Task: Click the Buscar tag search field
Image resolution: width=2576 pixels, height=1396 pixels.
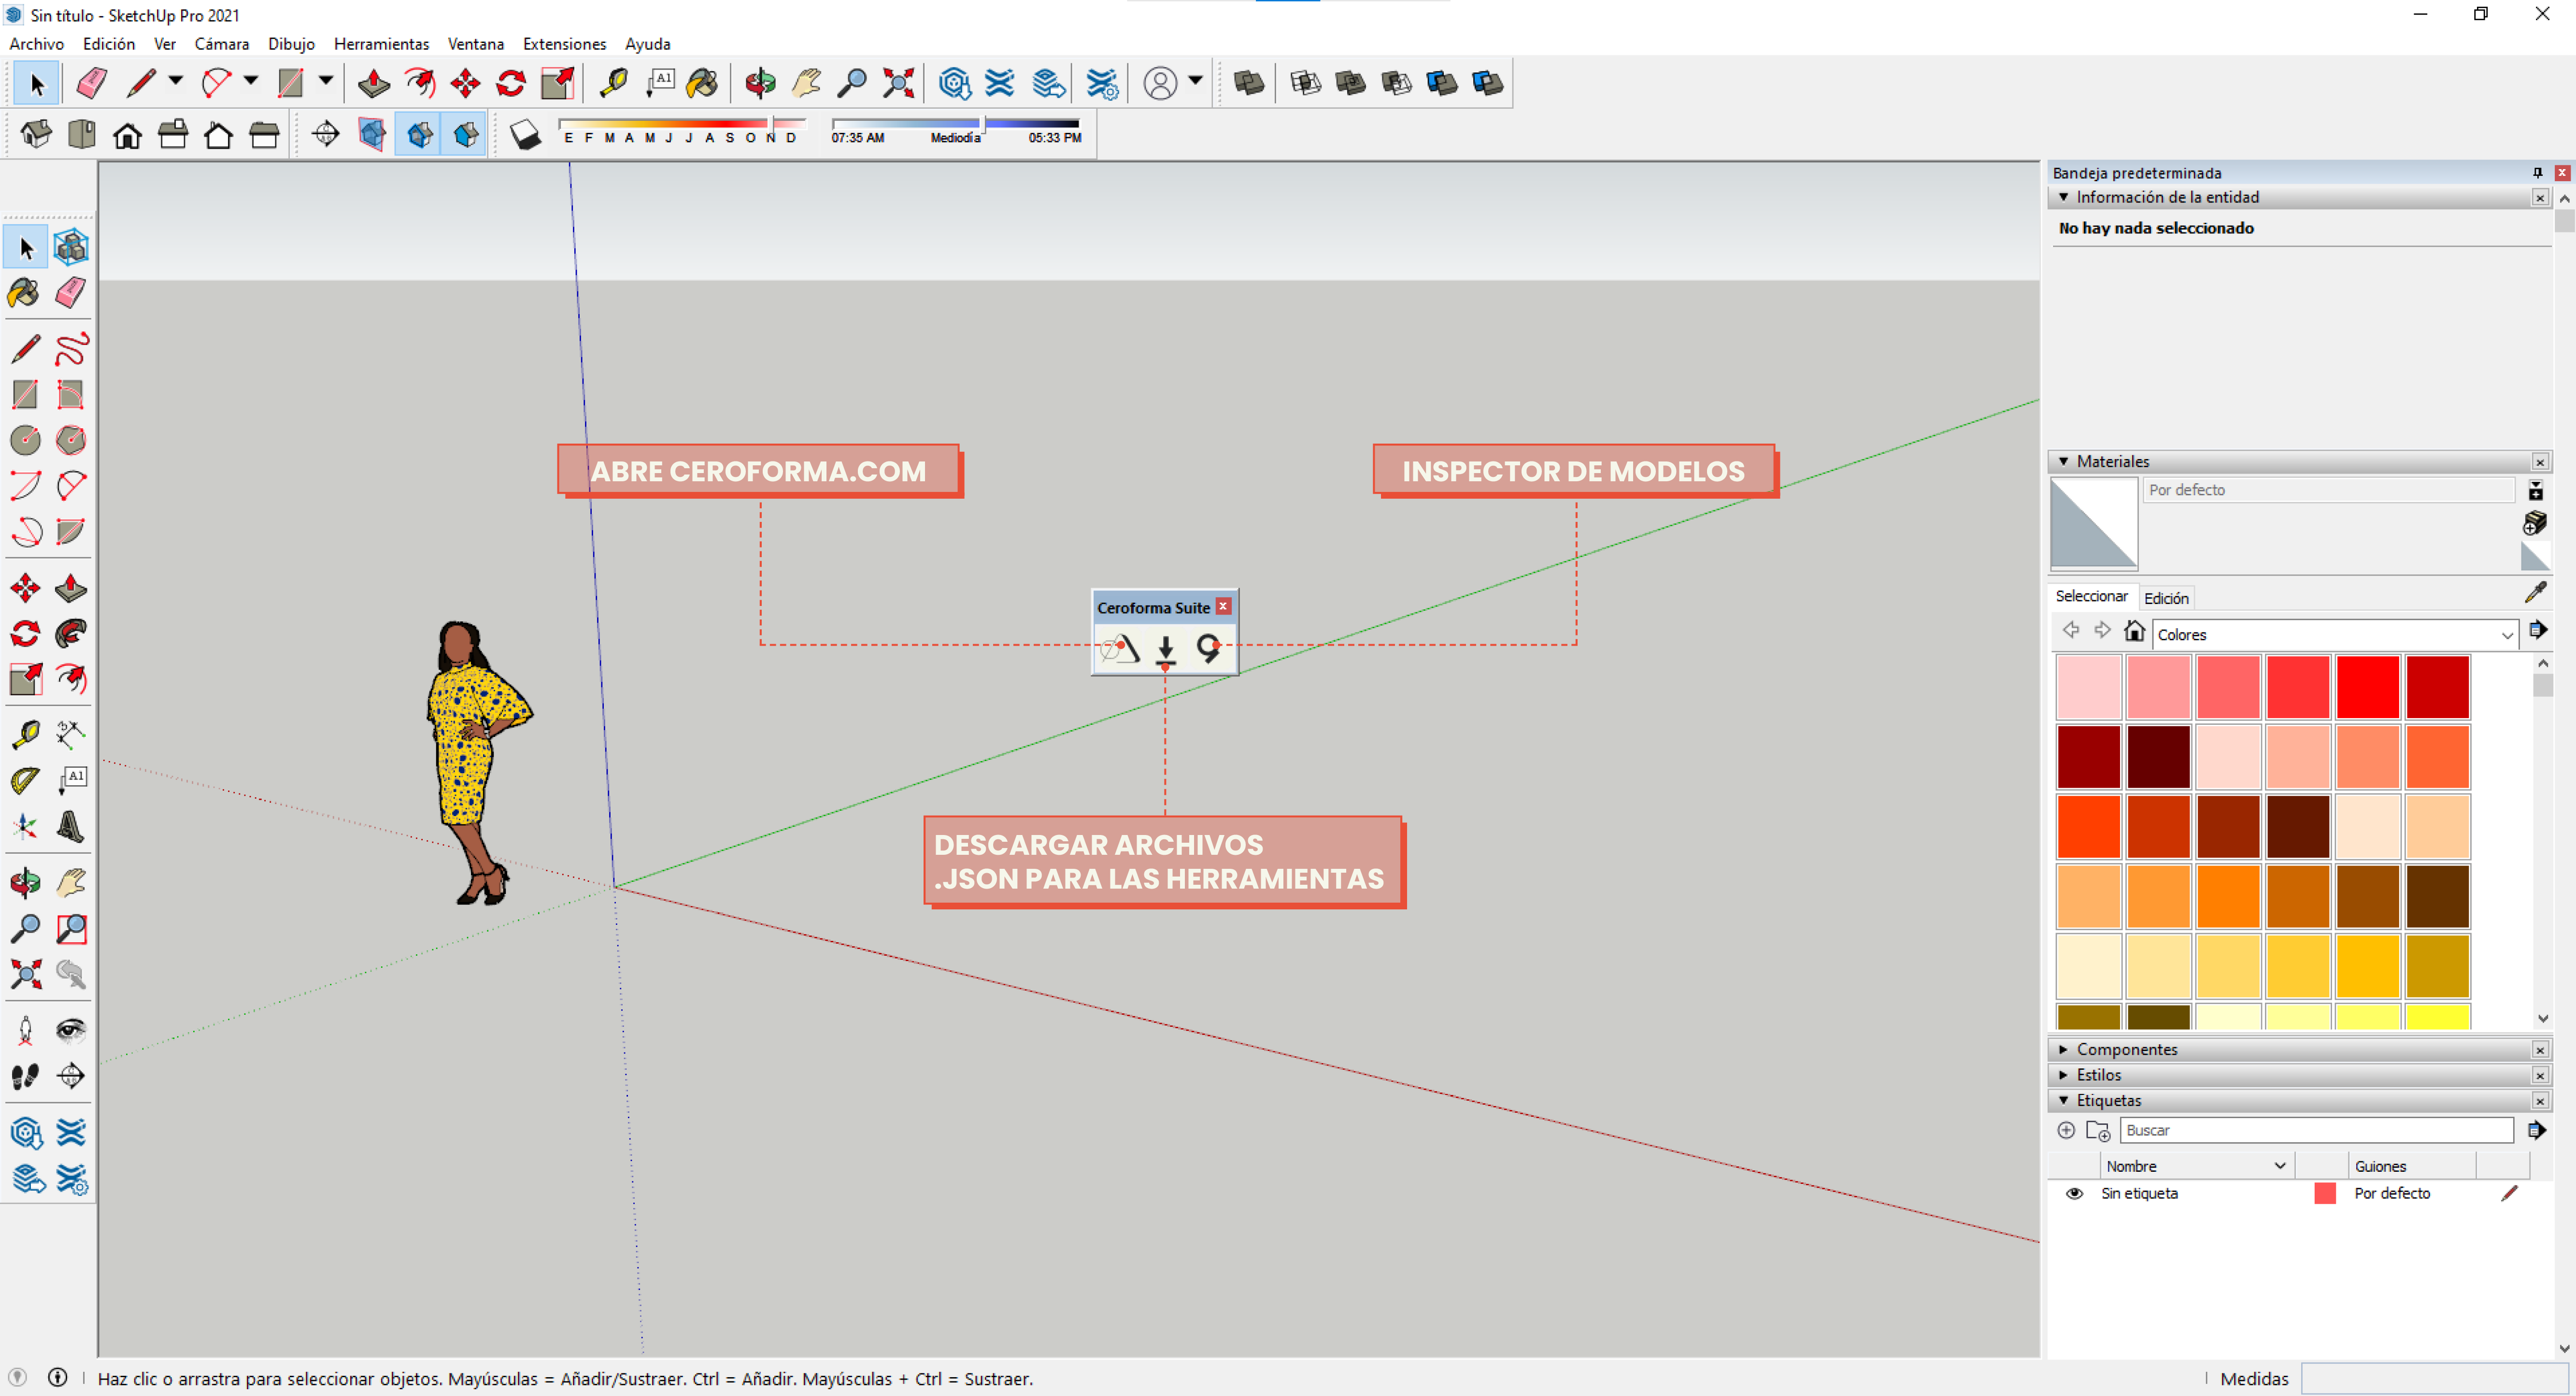Action: click(x=2315, y=1130)
